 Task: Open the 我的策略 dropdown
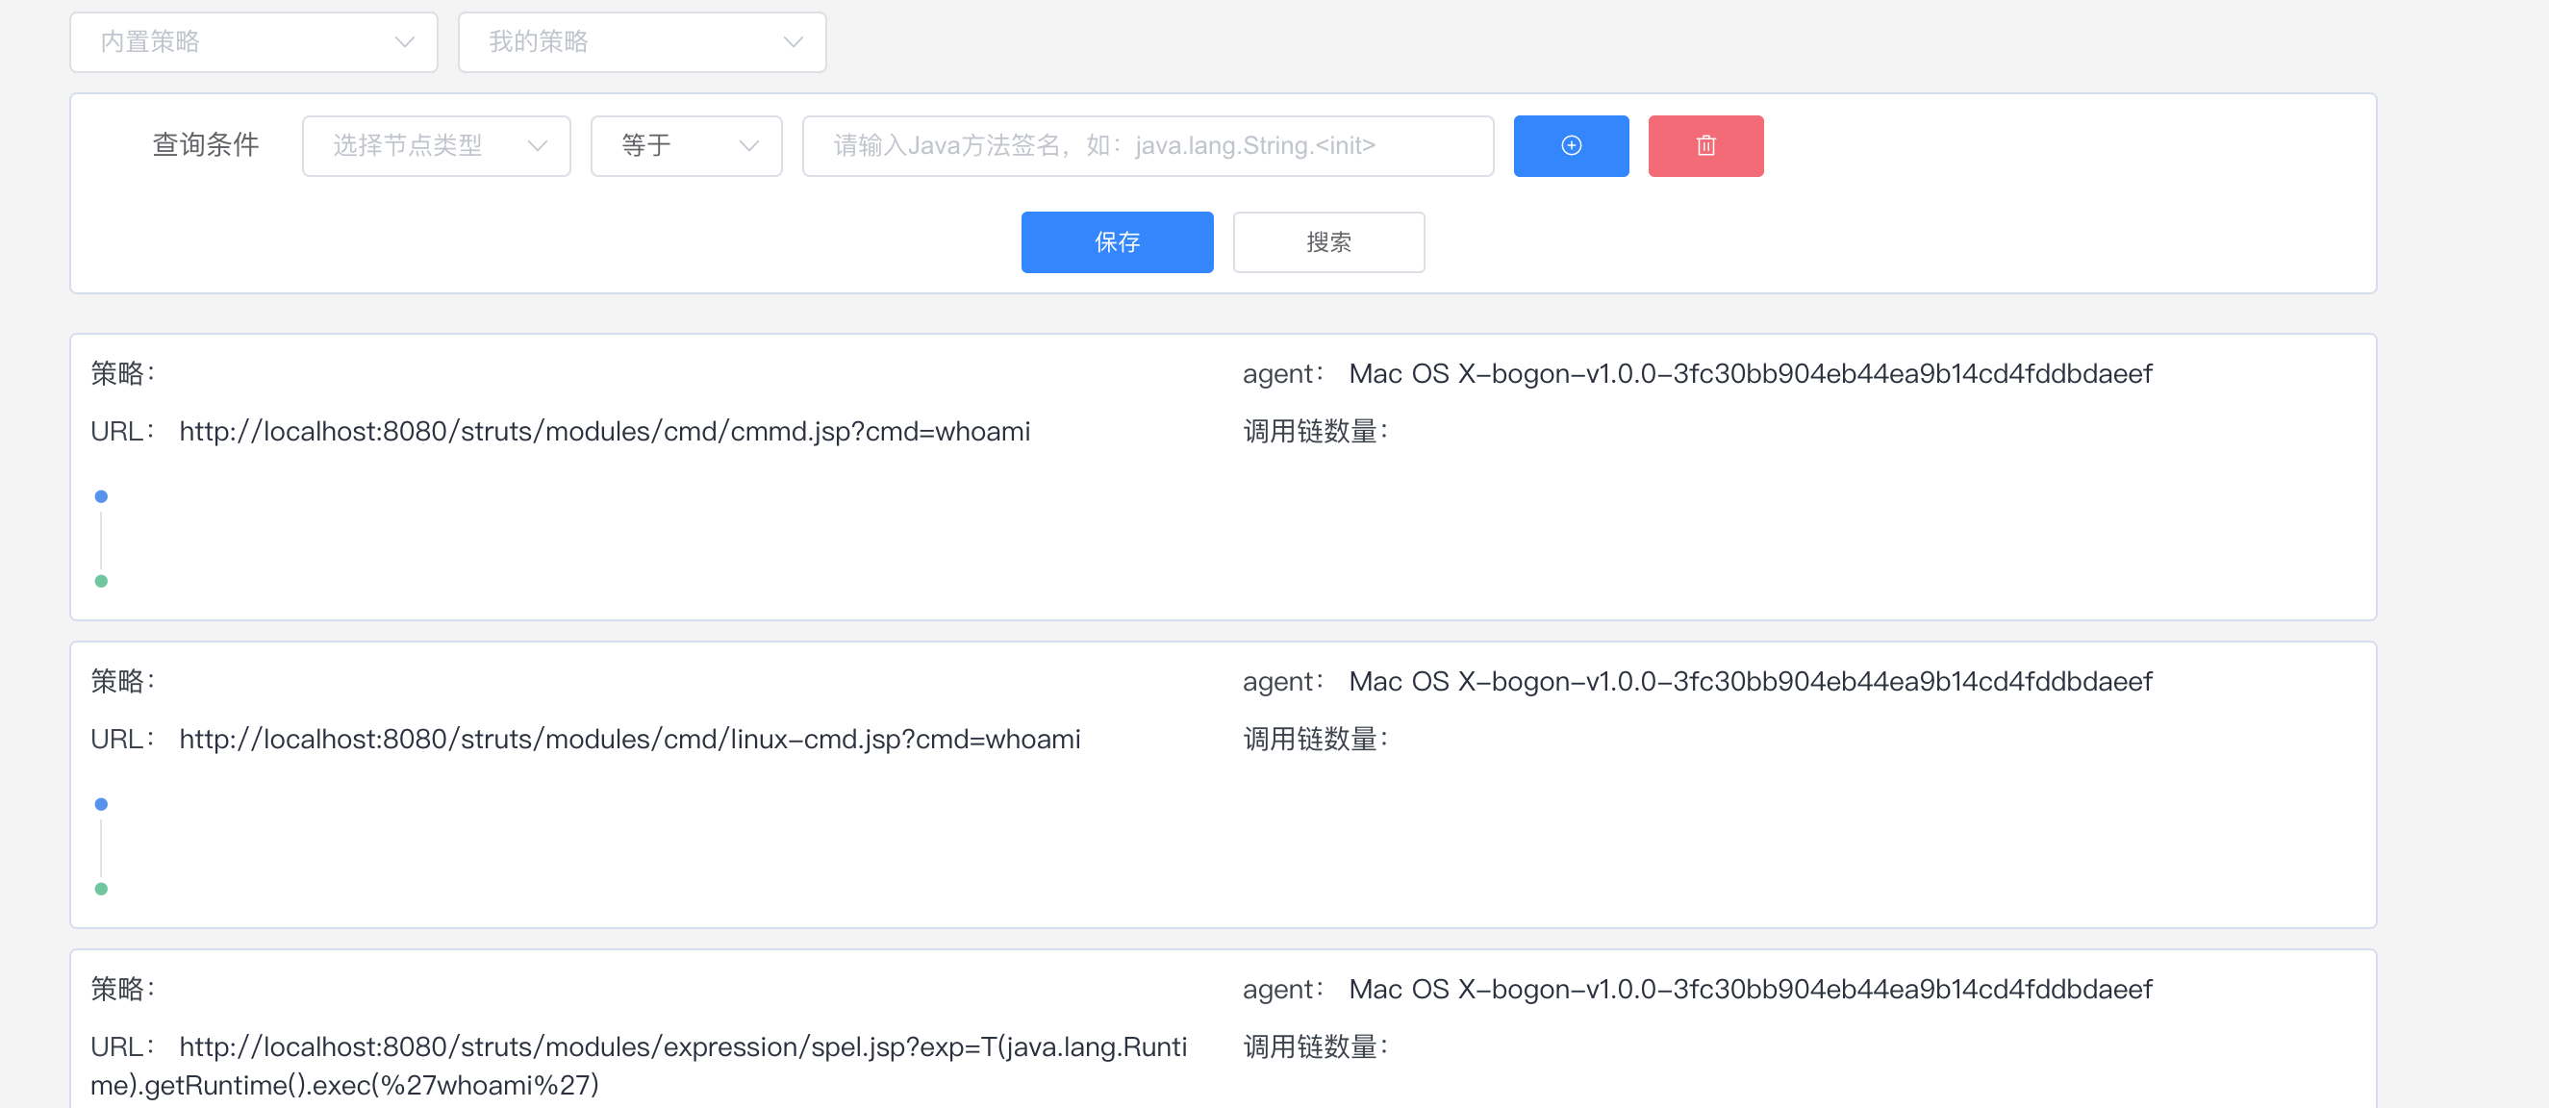(642, 41)
